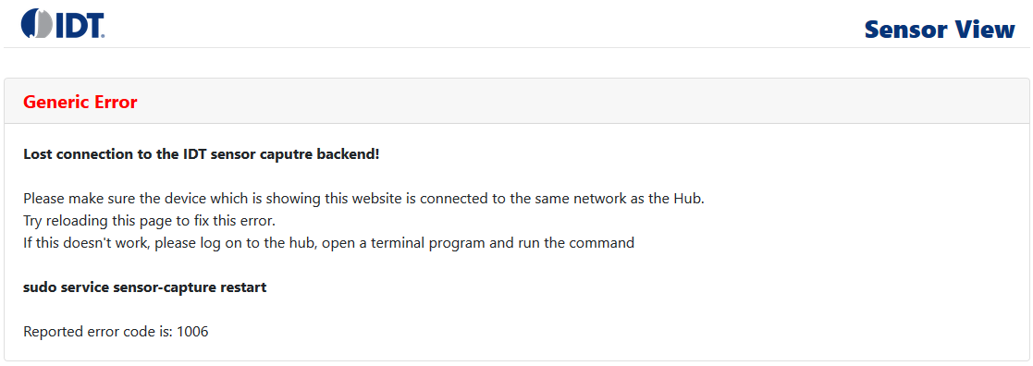Click the word caputre in the error message
This screenshot has width=1033, height=366.
coord(290,154)
